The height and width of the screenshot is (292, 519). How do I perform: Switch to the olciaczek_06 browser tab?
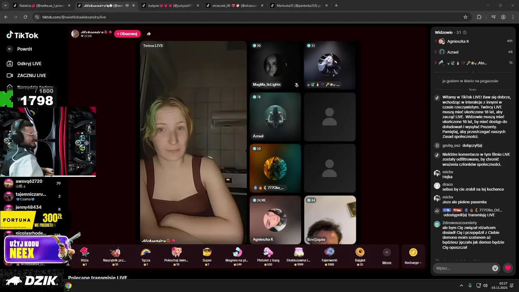[234, 6]
